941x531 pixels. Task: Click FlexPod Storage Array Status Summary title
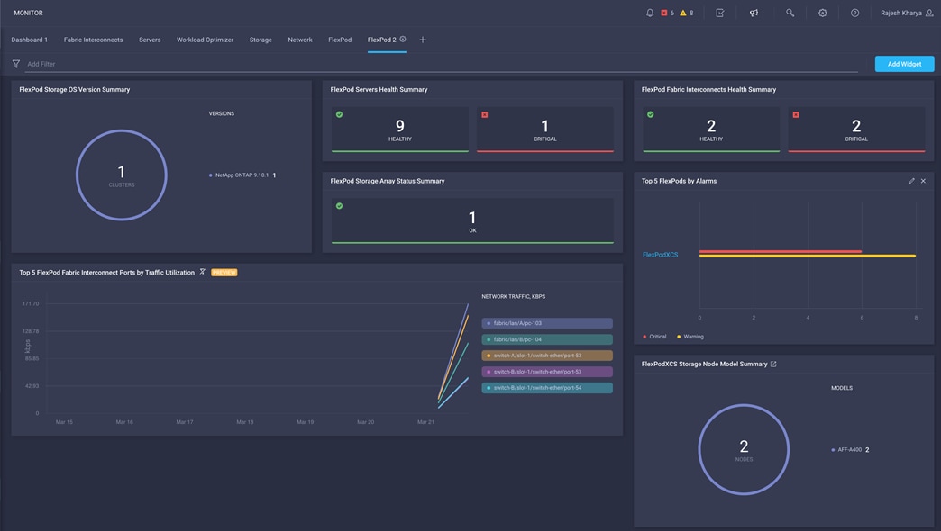coord(387,181)
